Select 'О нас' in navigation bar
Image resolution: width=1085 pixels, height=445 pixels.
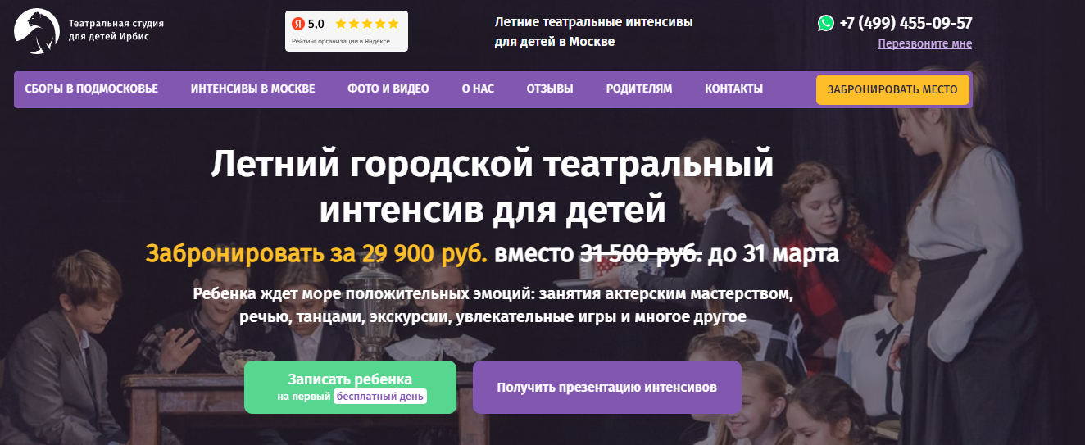[478, 89]
